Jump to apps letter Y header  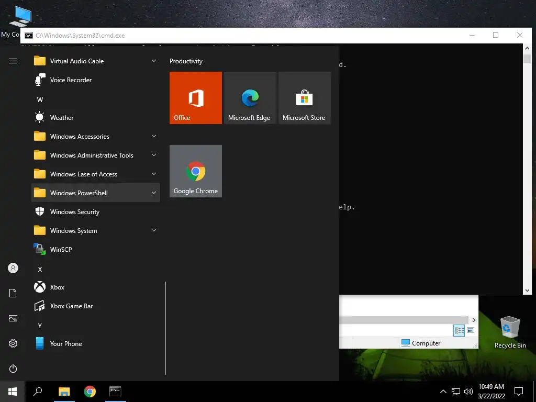(40, 326)
